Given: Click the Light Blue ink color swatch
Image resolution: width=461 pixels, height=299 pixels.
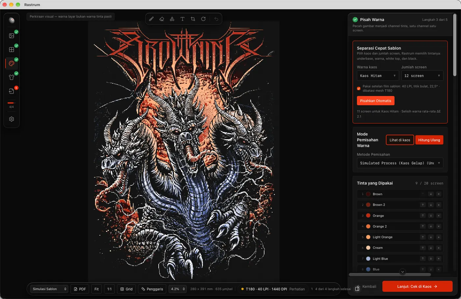Looking at the screenshot, I should [368, 259].
